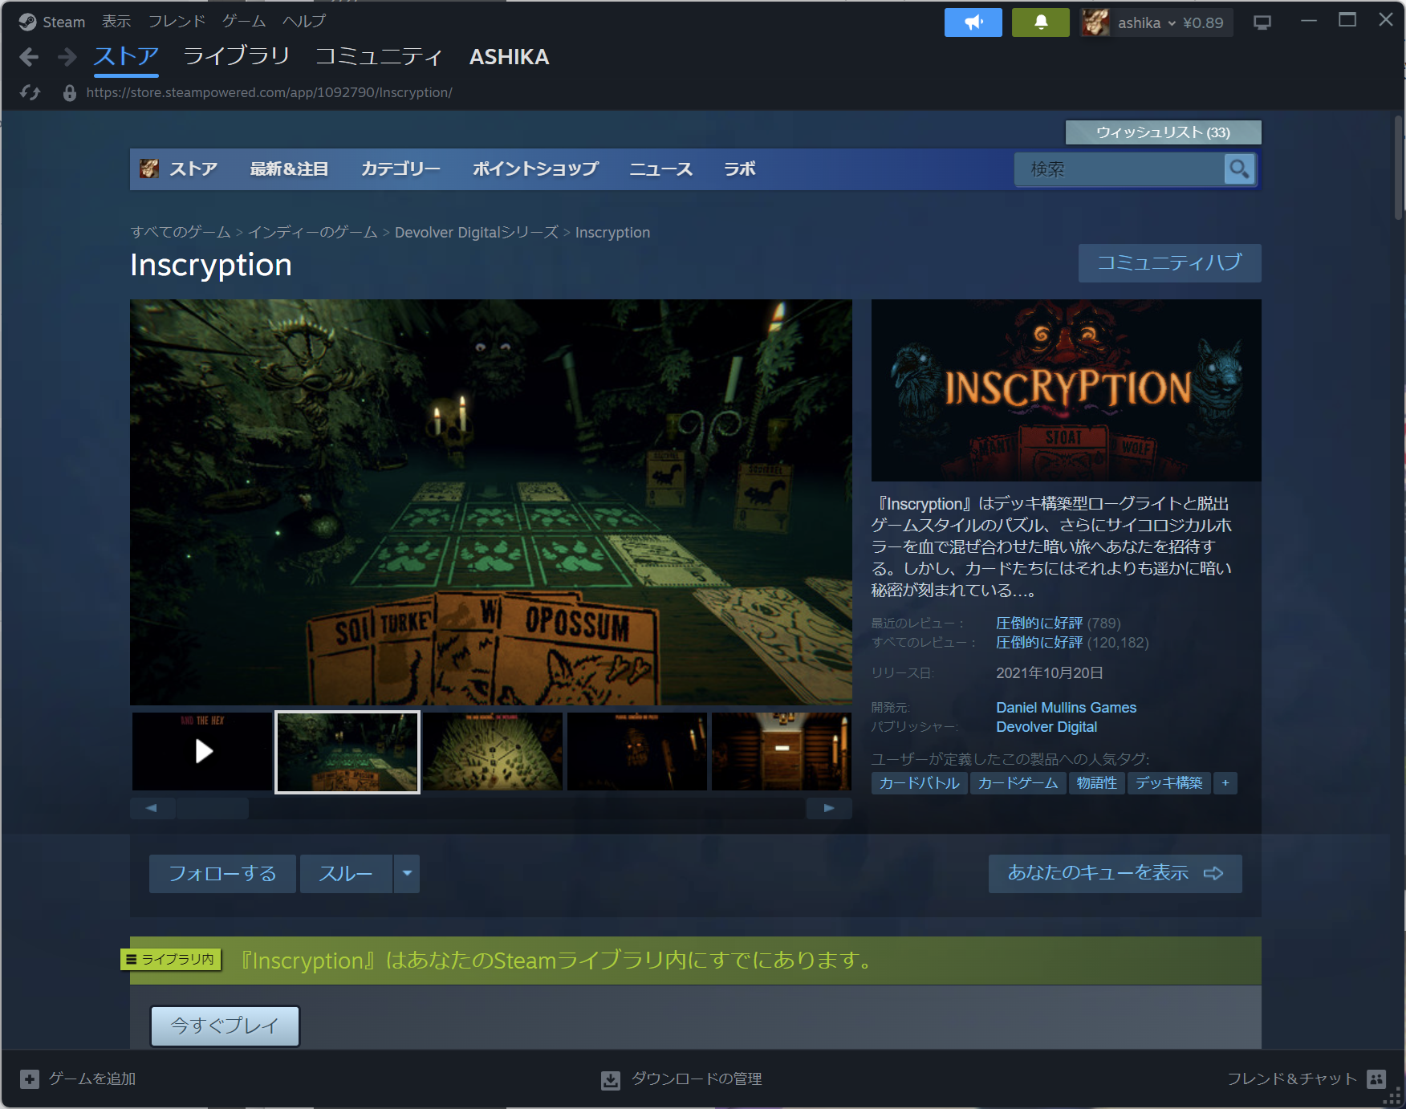Open the 表示 menu
This screenshot has width=1406, height=1109.
(116, 22)
